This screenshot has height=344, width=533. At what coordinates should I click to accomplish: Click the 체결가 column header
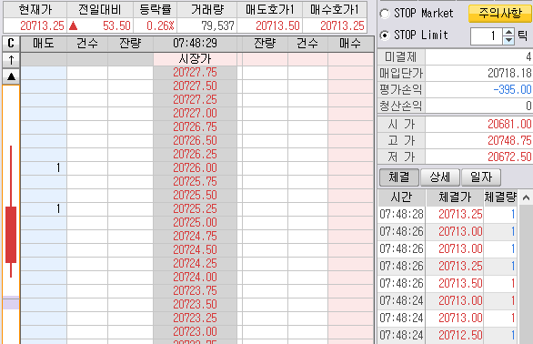click(x=455, y=197)
